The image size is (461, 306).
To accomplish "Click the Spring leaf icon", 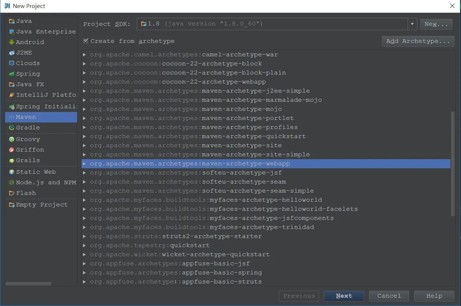I will (x=12, y=74).
